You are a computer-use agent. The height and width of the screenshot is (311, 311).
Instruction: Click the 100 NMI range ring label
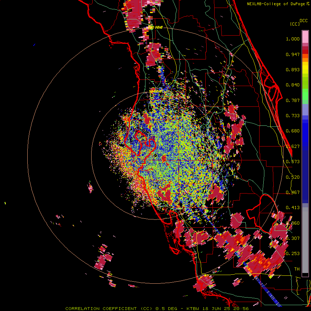pyautogui.click(x=155, y=27)
